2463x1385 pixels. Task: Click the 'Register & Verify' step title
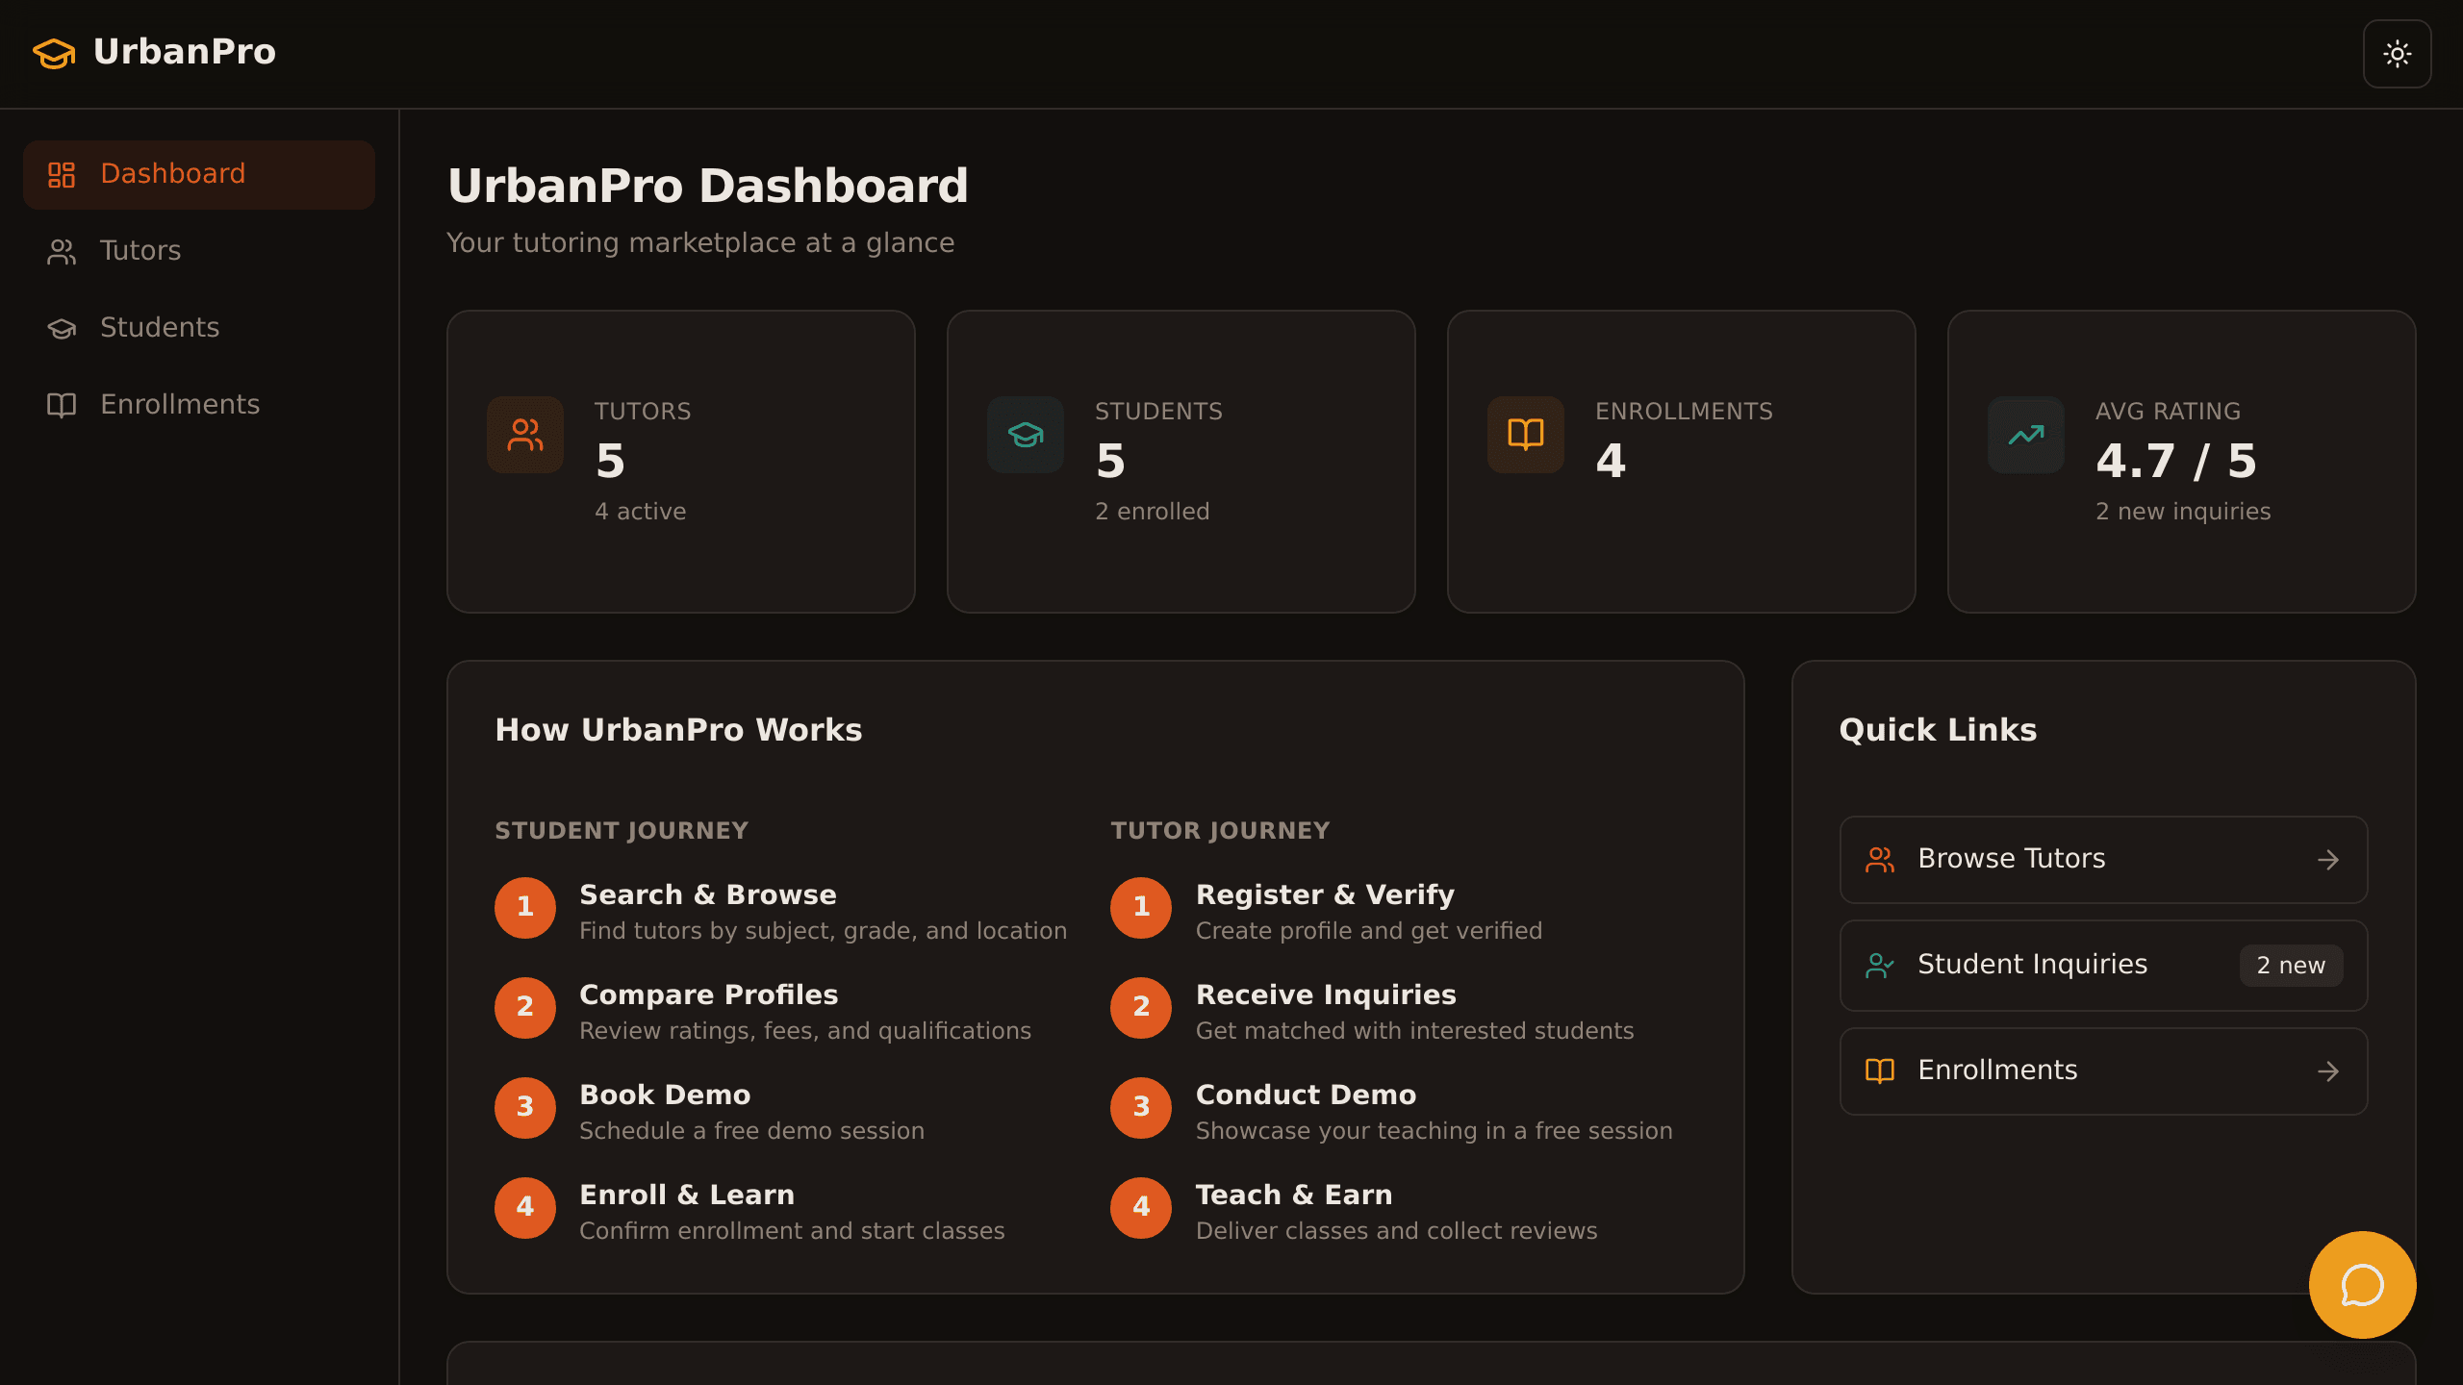[1325, 894]
